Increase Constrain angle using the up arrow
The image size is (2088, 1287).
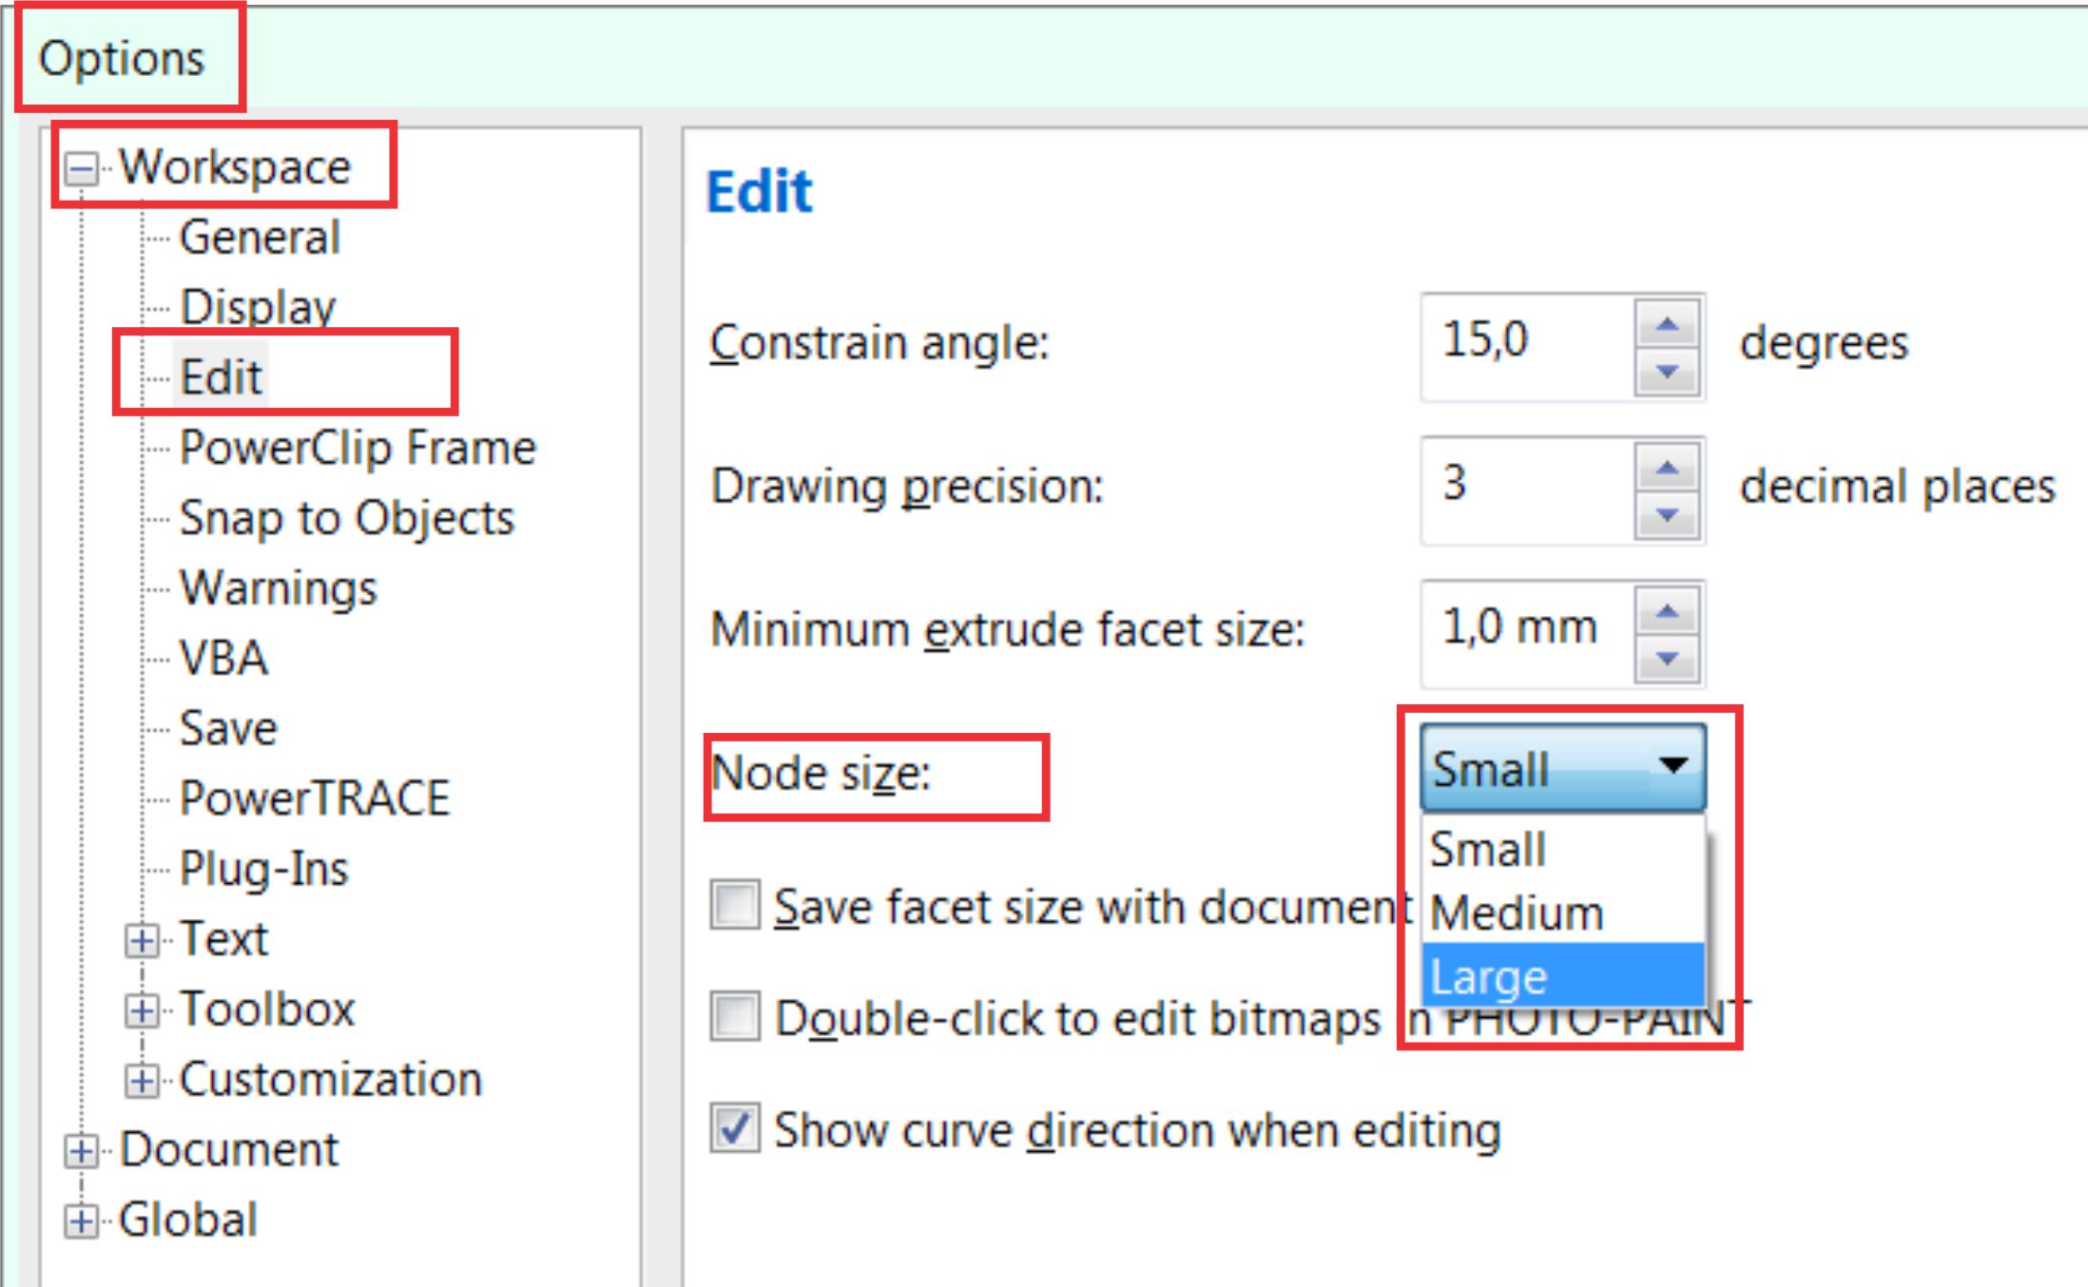click(1666, 323)
